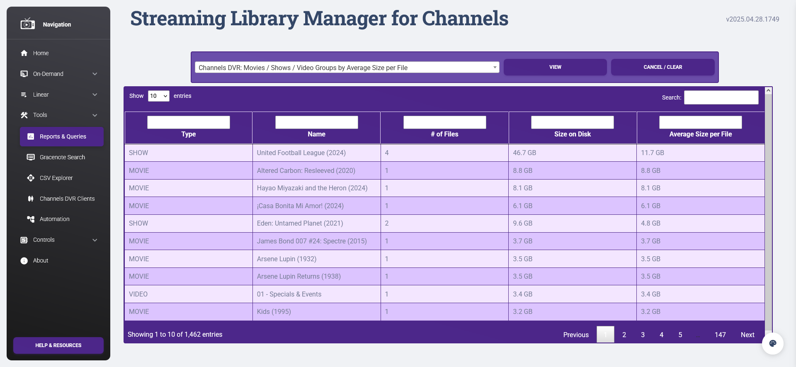Click the TV logo icon beside Navigation

click(27, 24)
